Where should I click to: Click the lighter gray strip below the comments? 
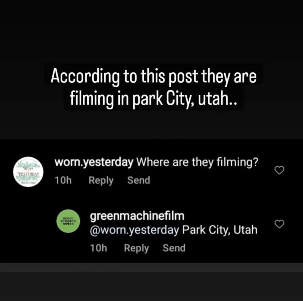[x=151, y=267]
